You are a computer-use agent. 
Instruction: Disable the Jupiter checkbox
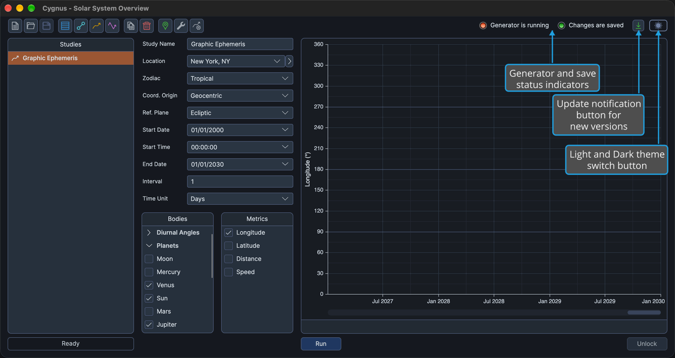pos(149,325)
